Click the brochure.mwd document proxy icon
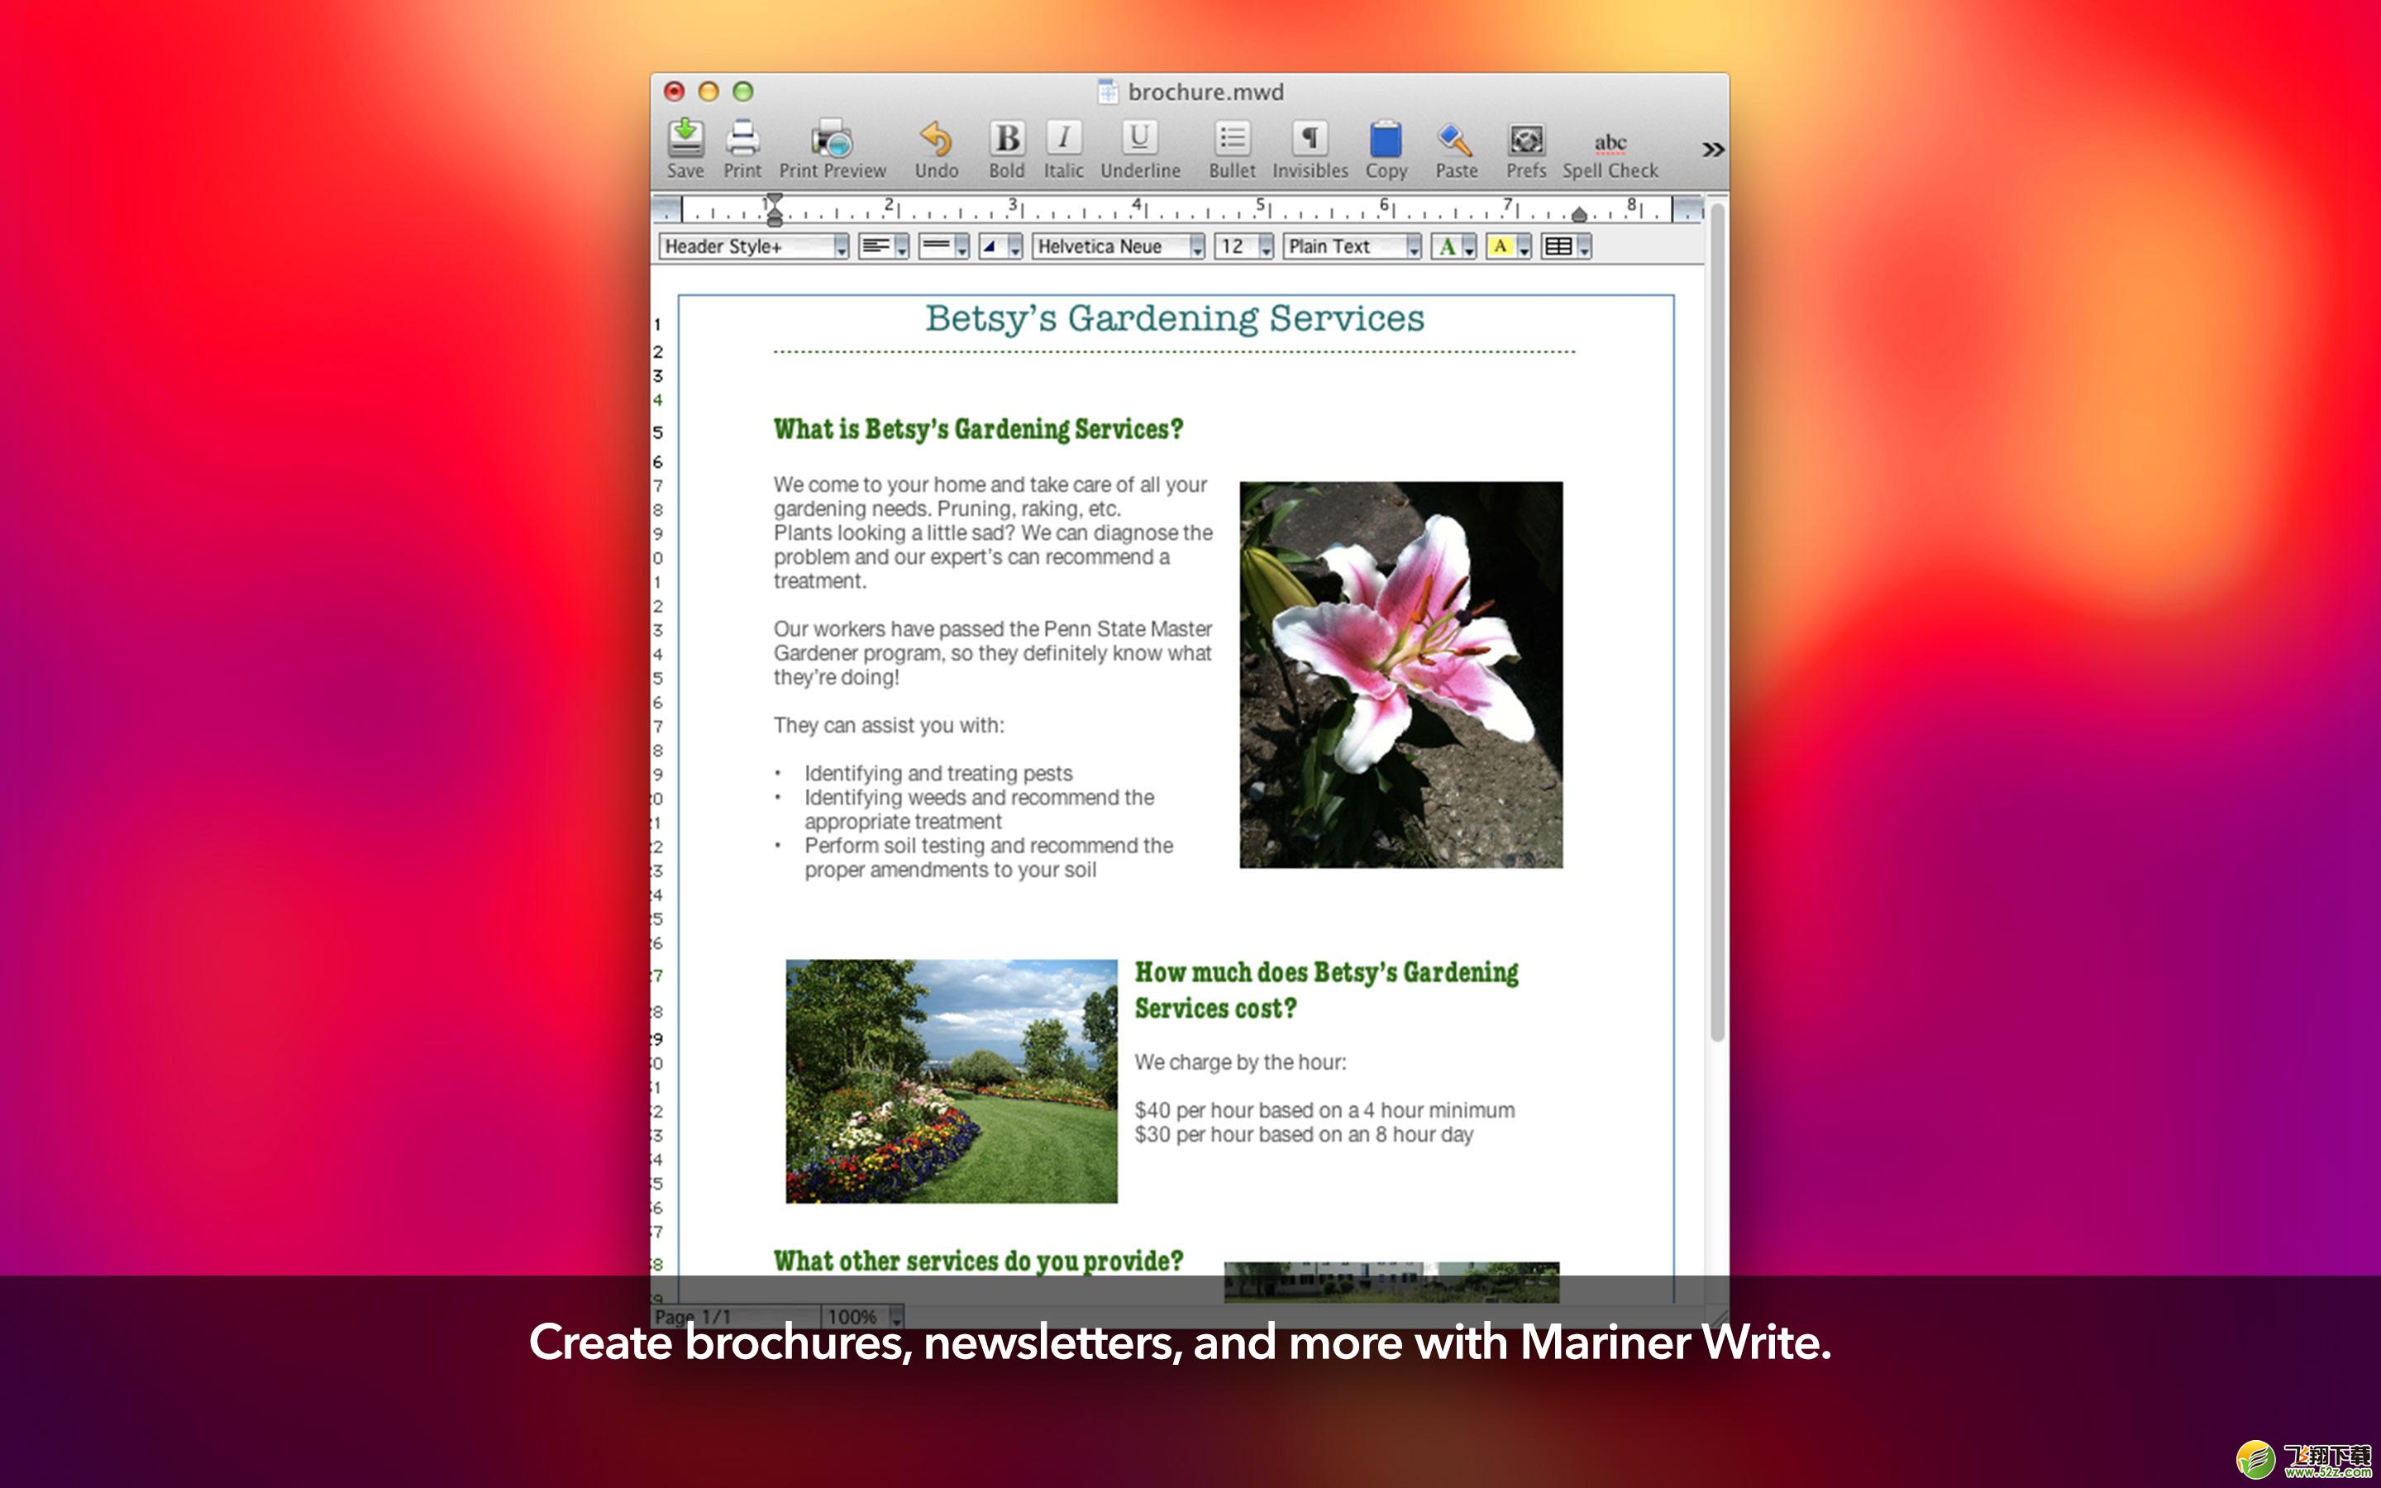This screenshot has width=2381, height=1488. 1108,92
